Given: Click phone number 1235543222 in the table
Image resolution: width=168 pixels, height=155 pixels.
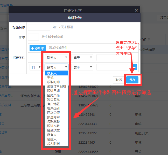Looking at the screenshot, I should point(87,133).
